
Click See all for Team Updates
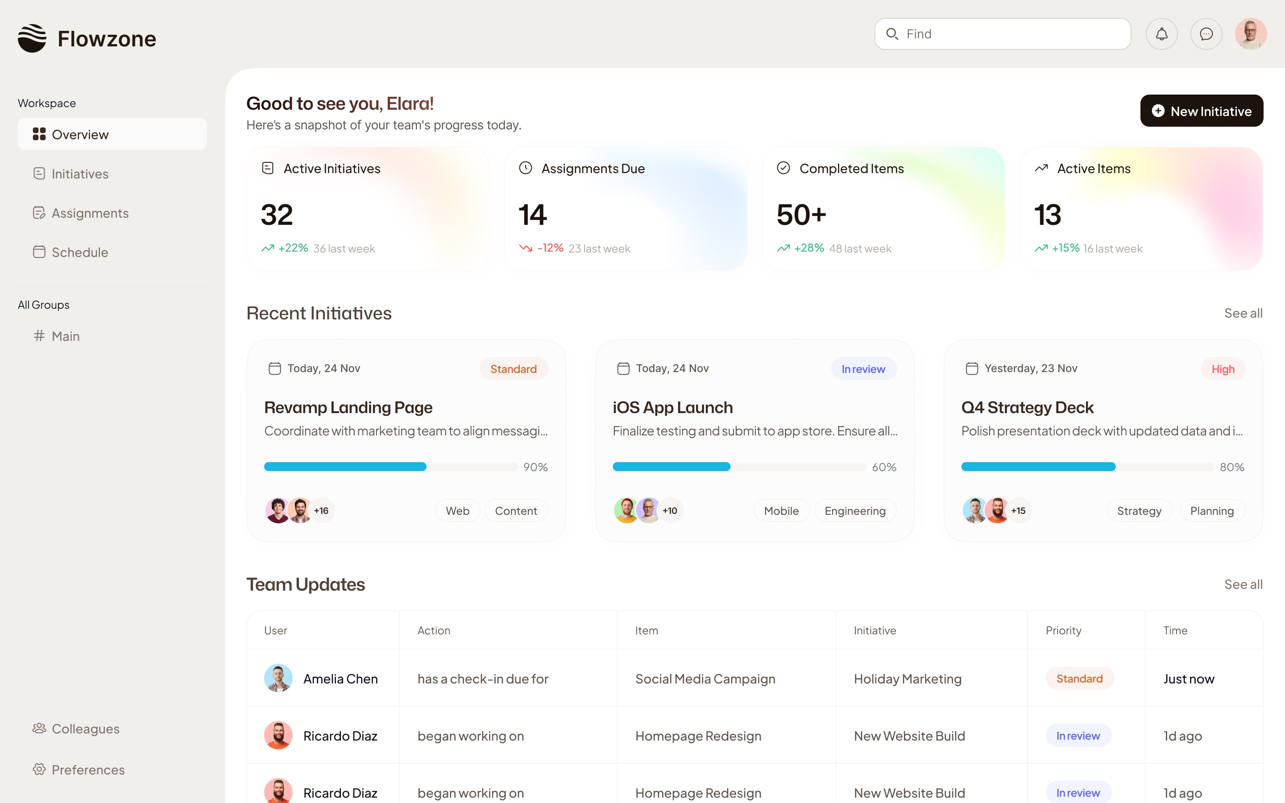click(x=1243, y=584)
